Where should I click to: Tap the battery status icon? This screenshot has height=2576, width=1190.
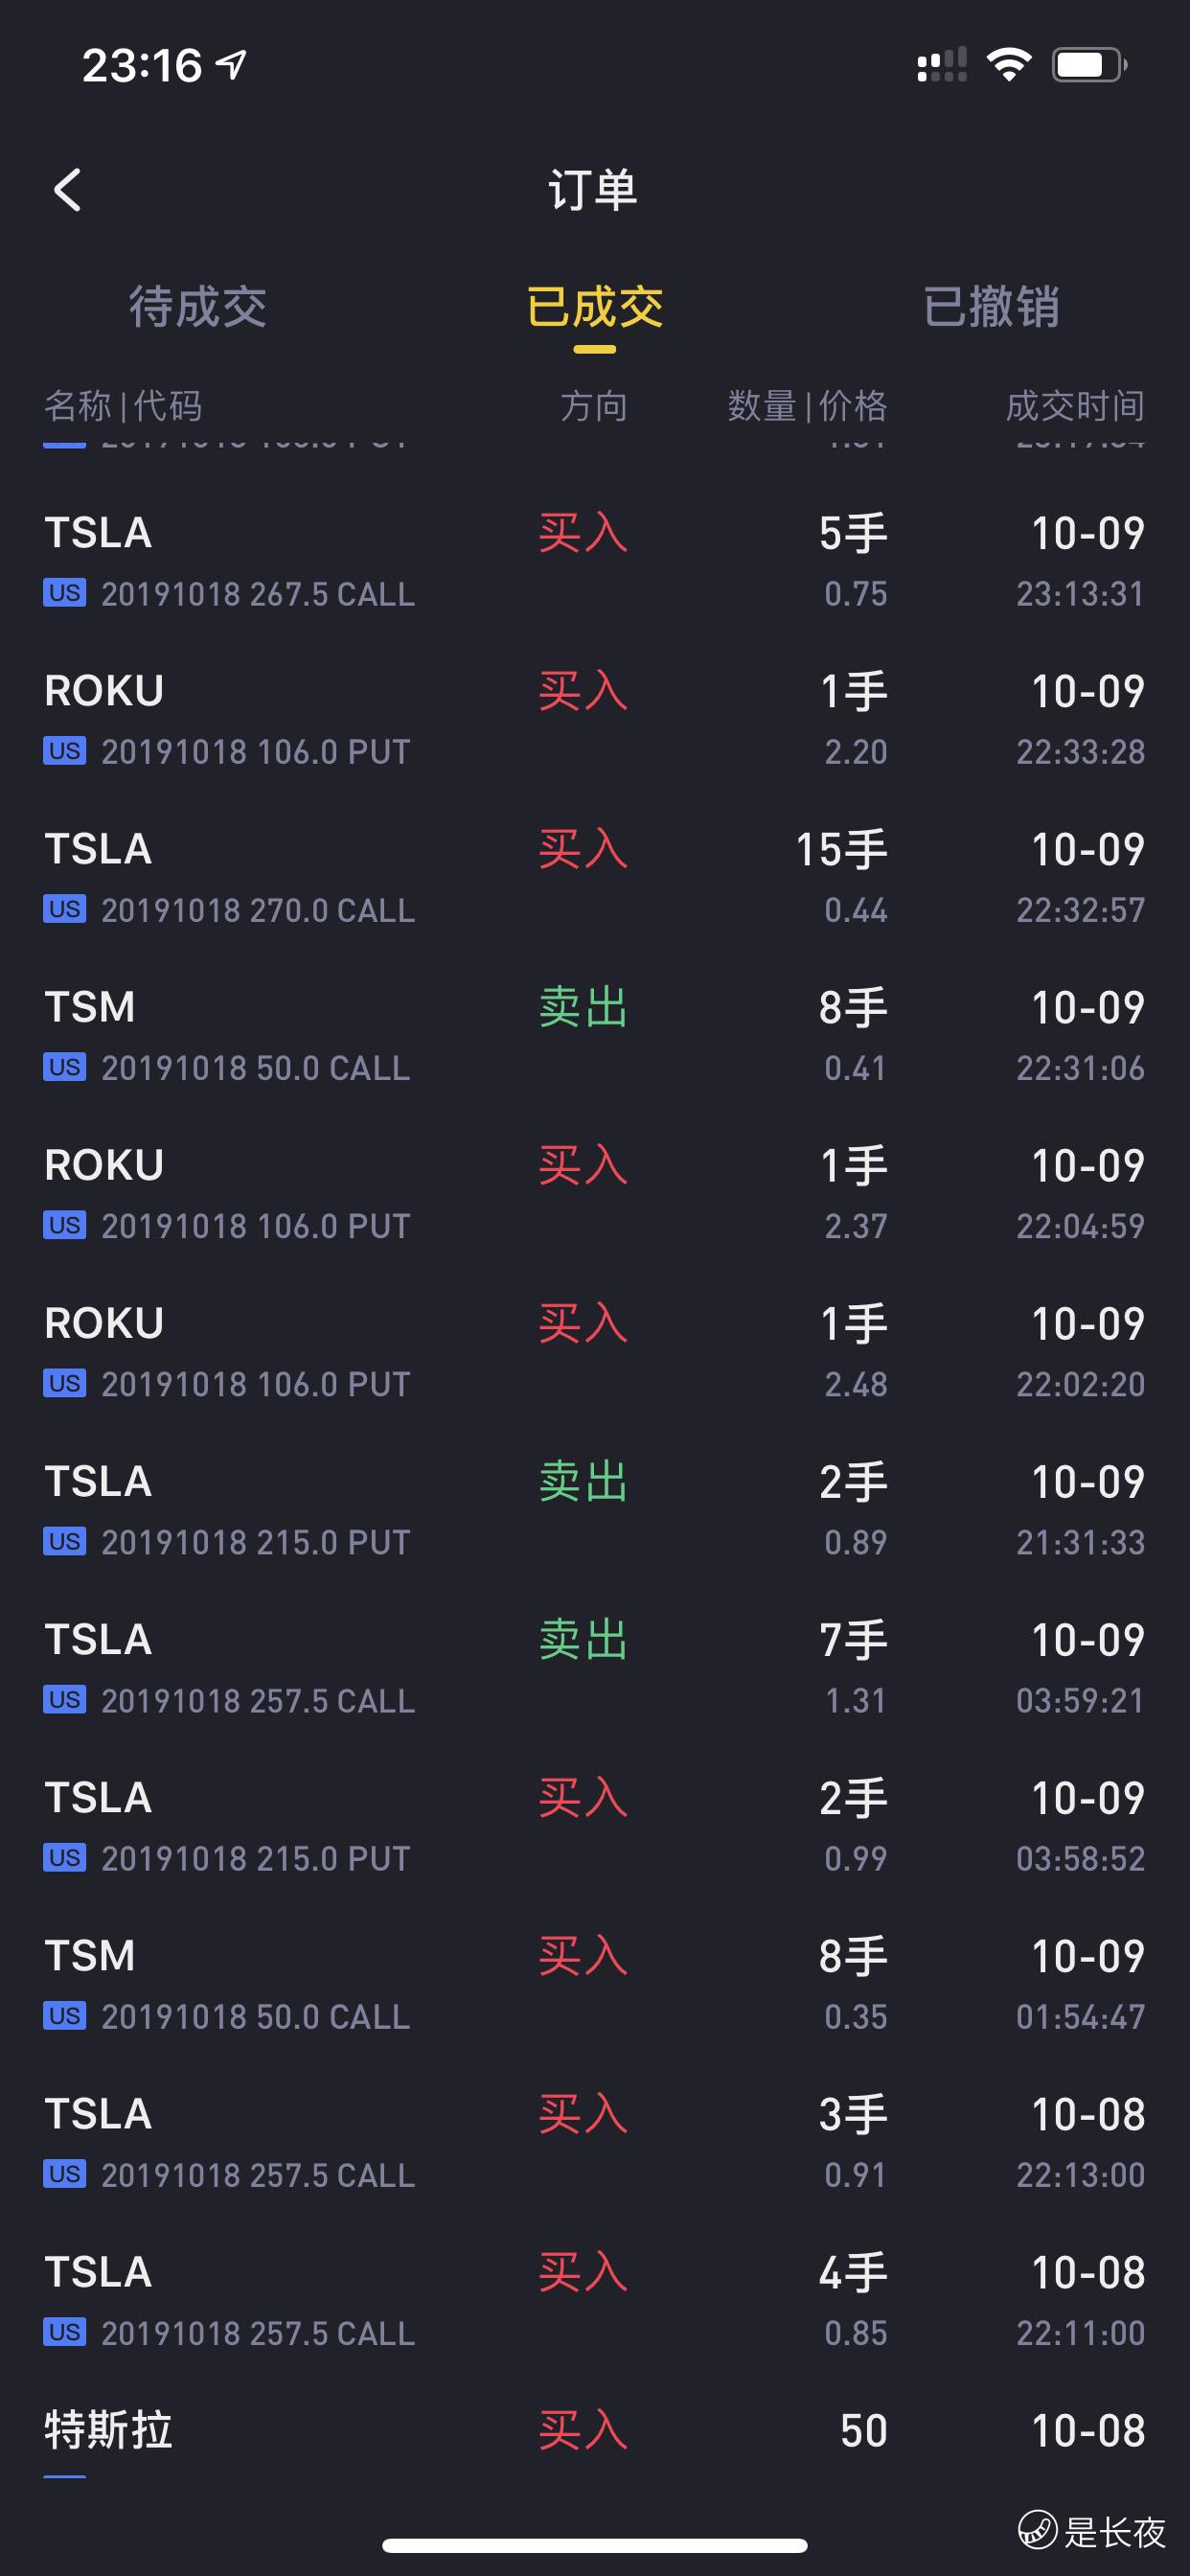[x=1088, y=66]
